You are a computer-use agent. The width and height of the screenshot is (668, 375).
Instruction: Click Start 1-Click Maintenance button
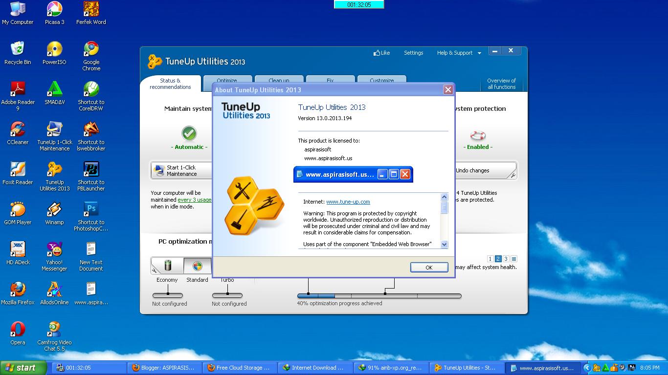pos(181,170)
